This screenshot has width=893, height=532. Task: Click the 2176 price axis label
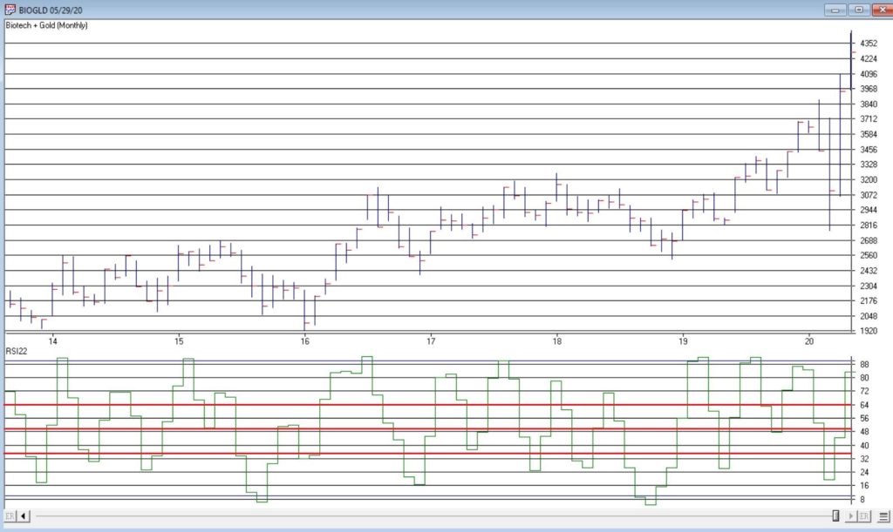pyautogui.click(x=869, y=300)
